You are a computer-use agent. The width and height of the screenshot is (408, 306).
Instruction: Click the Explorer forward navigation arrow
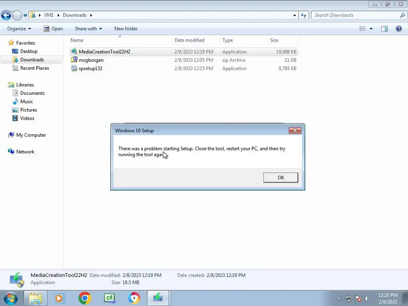pos(17,16)
